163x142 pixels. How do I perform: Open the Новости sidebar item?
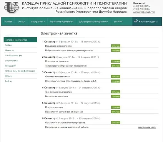click(9, 50)
